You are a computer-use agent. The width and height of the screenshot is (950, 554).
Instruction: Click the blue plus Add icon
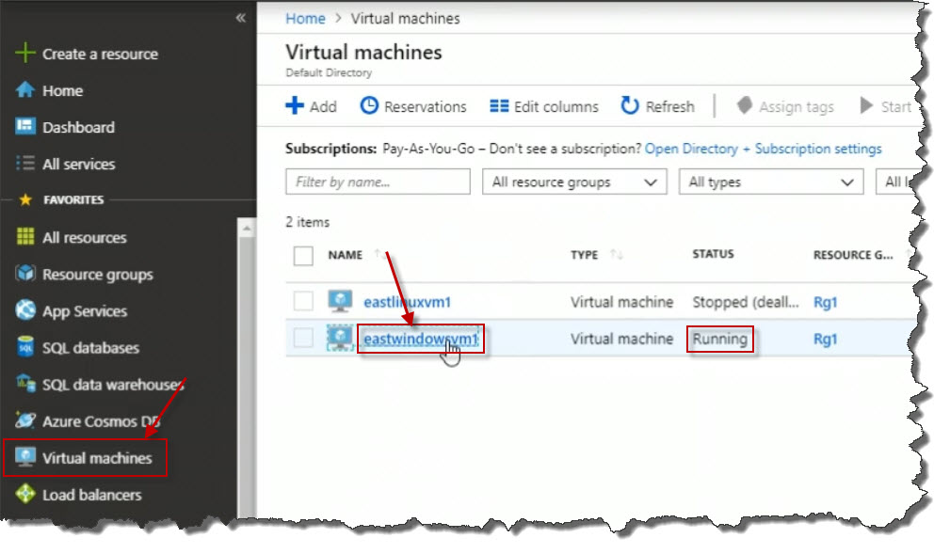295,106
